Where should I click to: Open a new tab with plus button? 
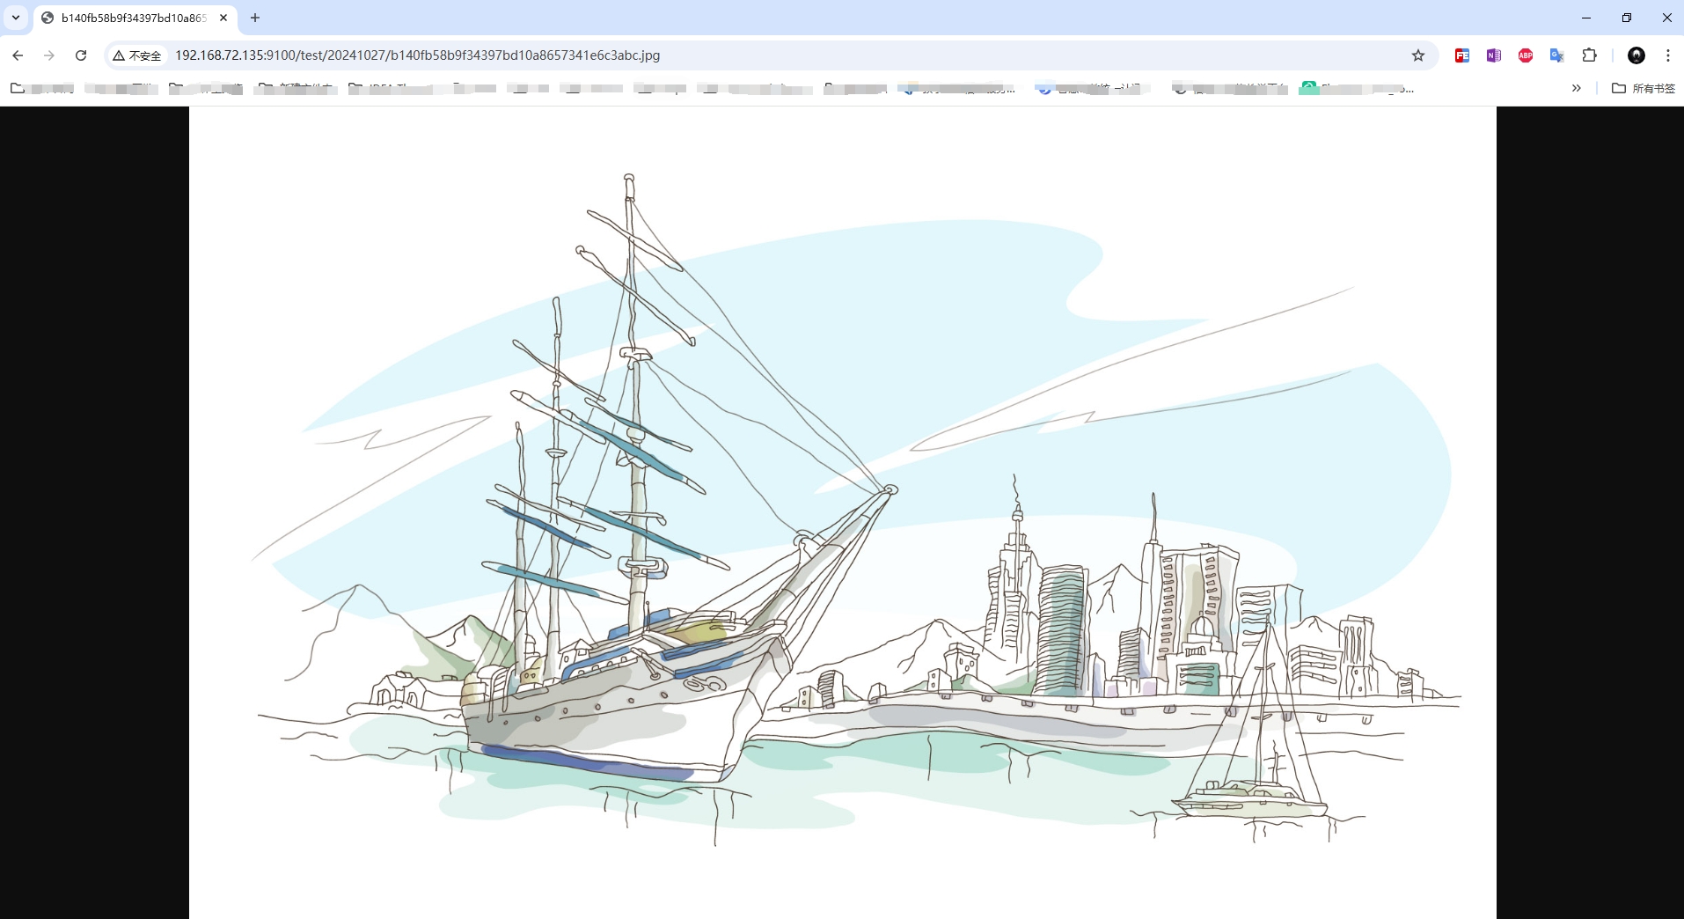tap(255, 18)
